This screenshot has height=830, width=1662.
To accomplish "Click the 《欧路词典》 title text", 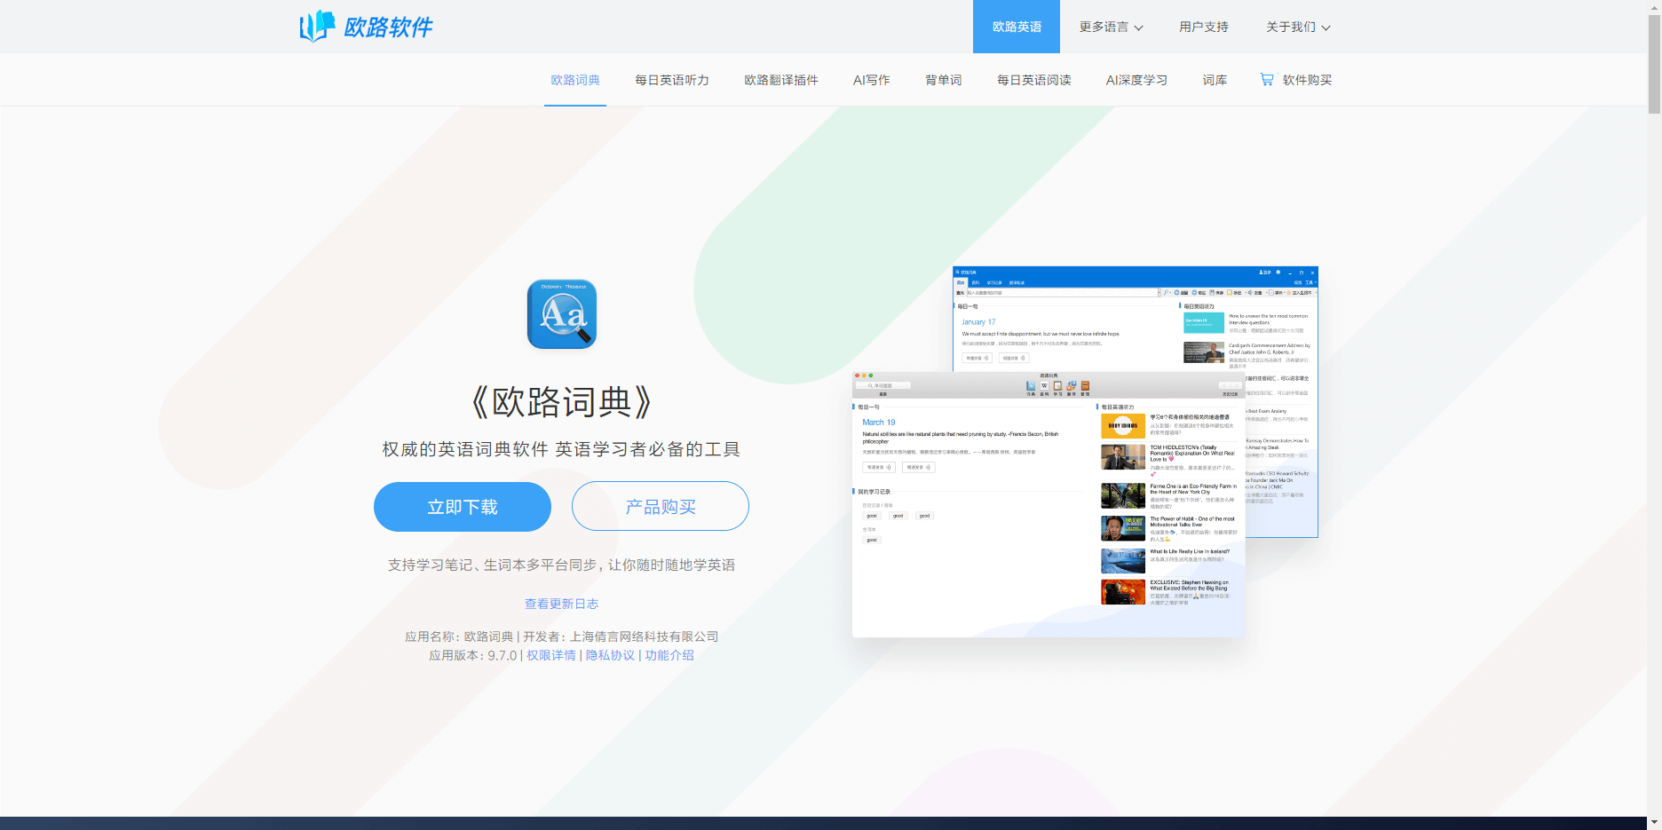I will pos(562,402).
